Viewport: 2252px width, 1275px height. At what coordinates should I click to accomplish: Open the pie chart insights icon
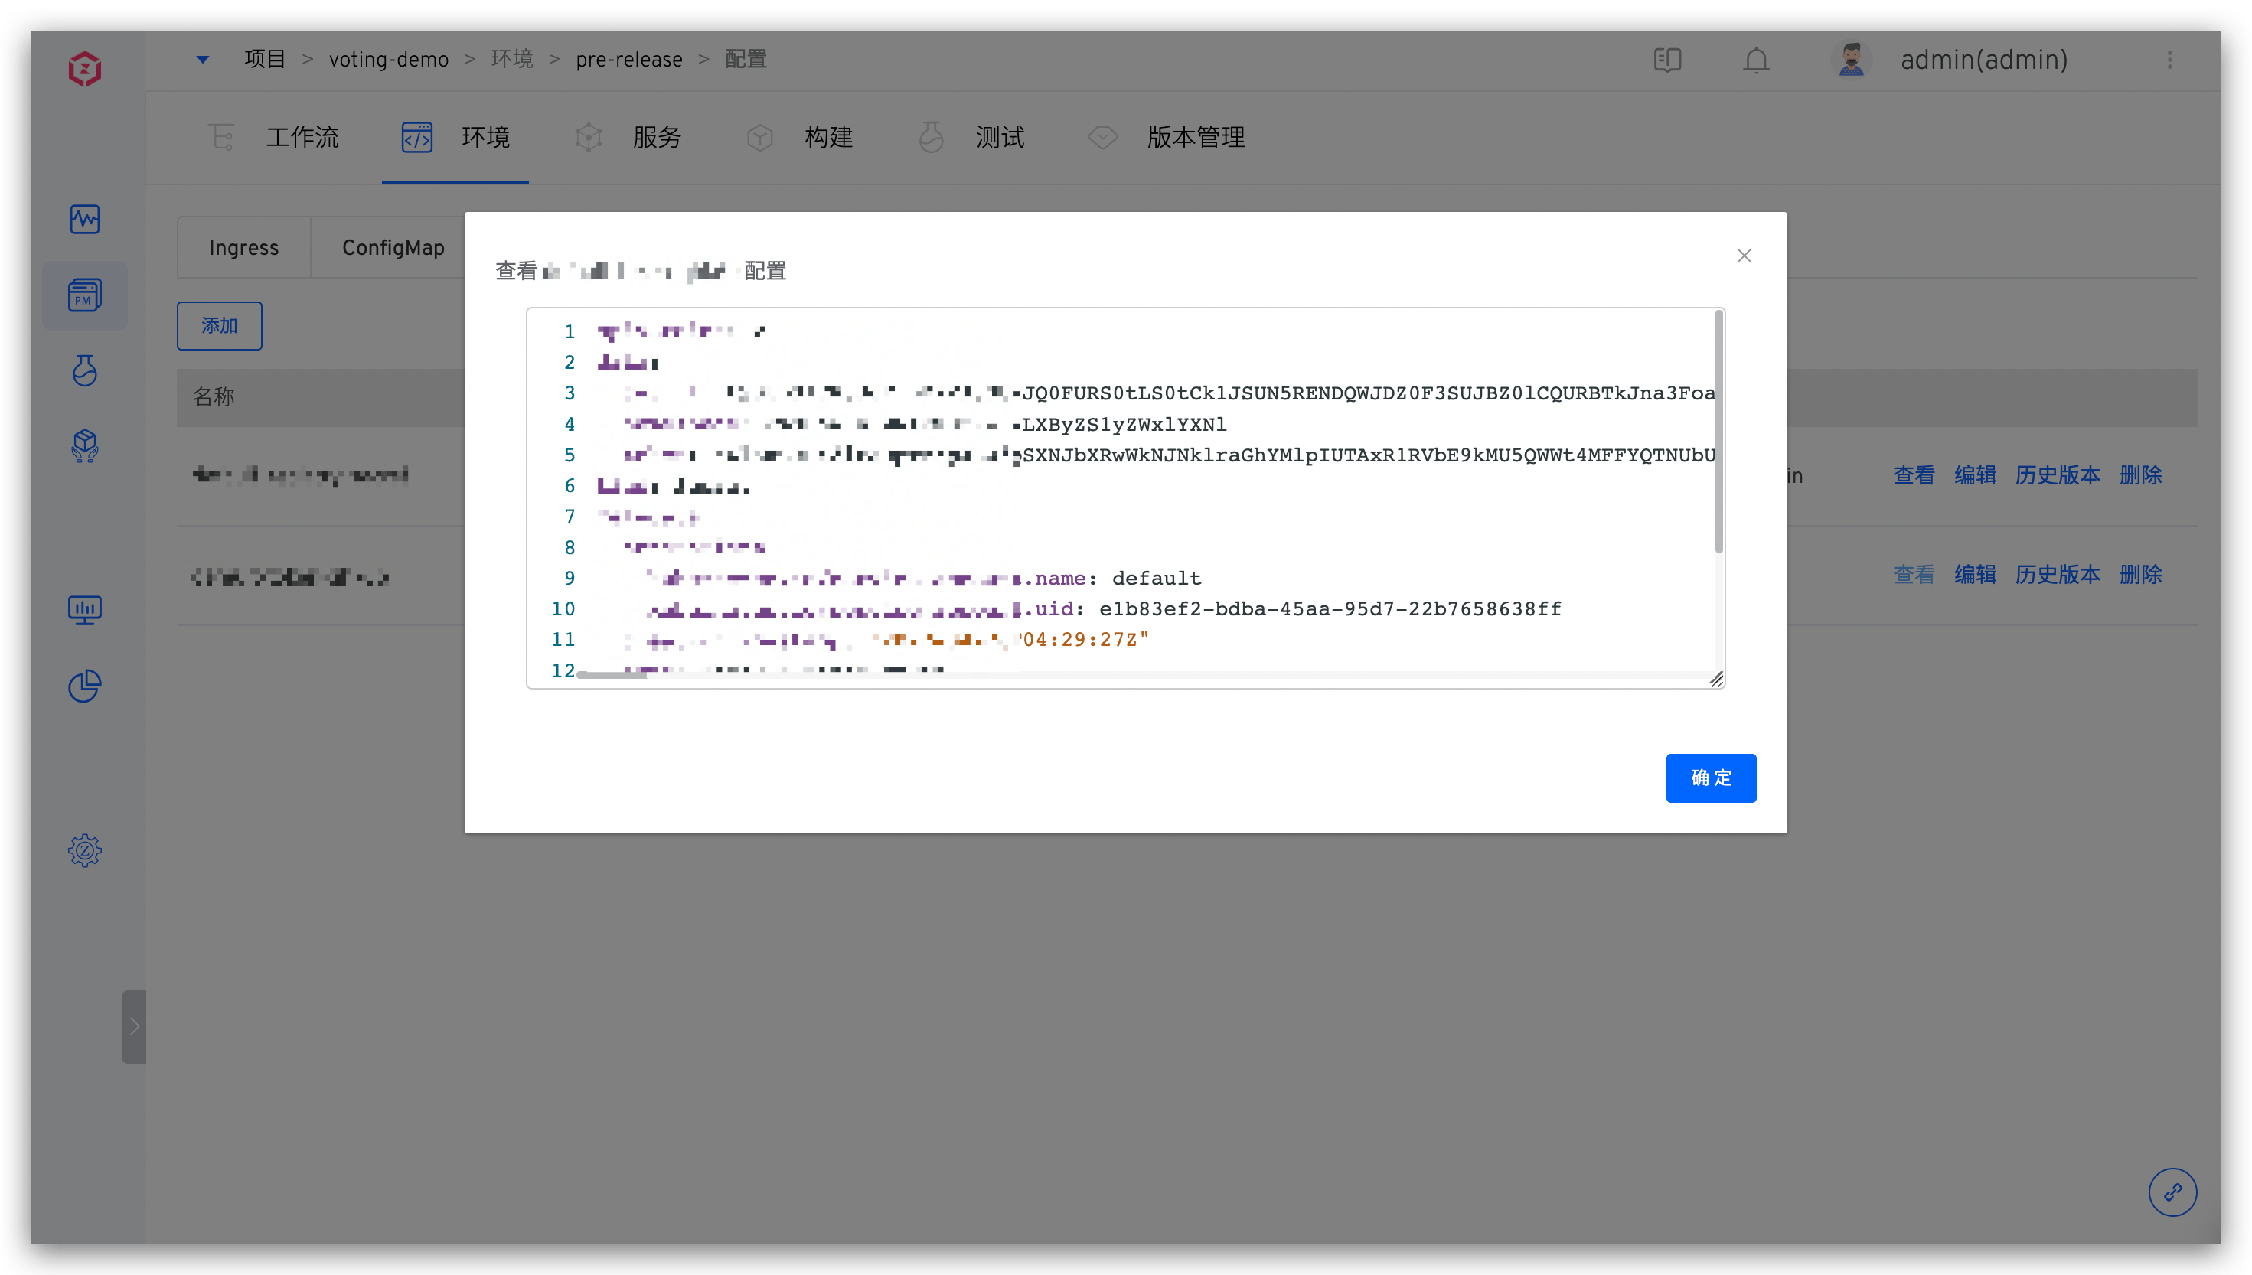pos(85,686)
